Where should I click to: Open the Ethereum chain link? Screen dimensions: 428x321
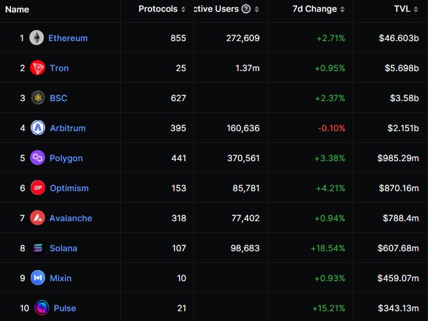pyautogui.click(x=68, y=38)
